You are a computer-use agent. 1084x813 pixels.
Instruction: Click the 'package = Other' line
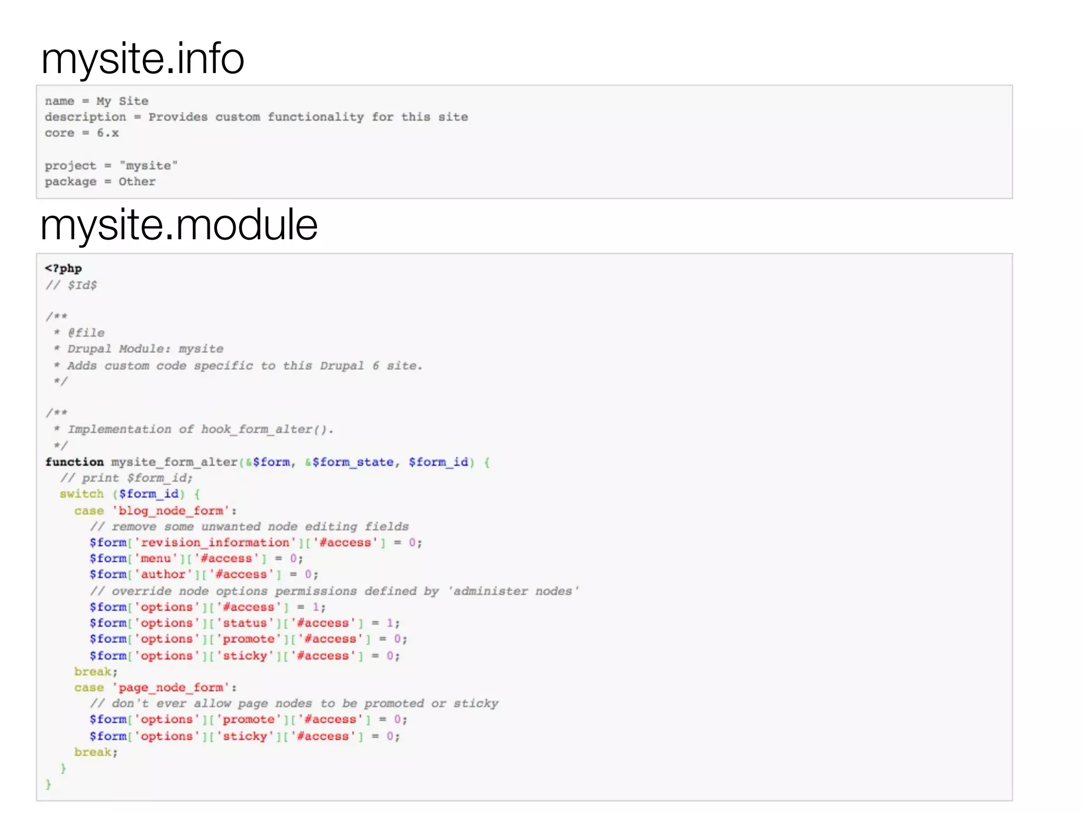click(x=100, y=182)
